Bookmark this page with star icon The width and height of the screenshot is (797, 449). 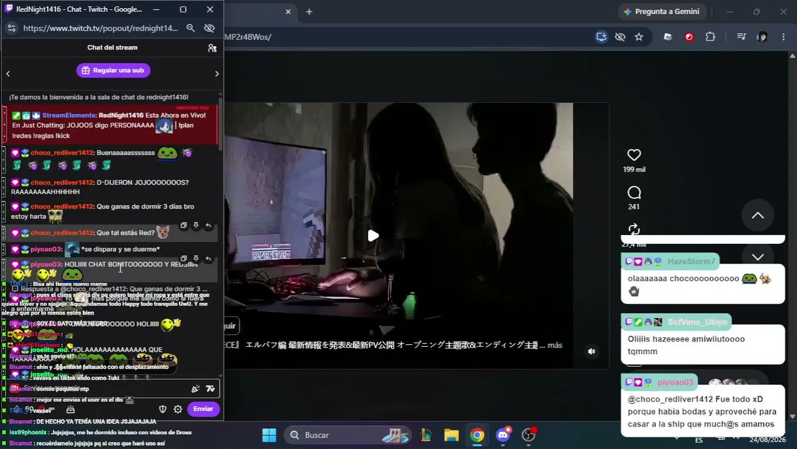(639, 37)
